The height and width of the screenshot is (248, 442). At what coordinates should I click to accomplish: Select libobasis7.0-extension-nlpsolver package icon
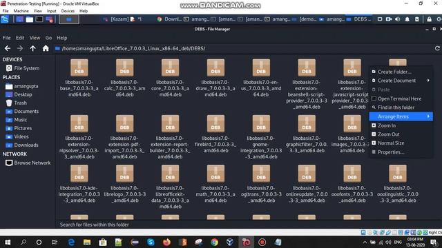point(79,123)
